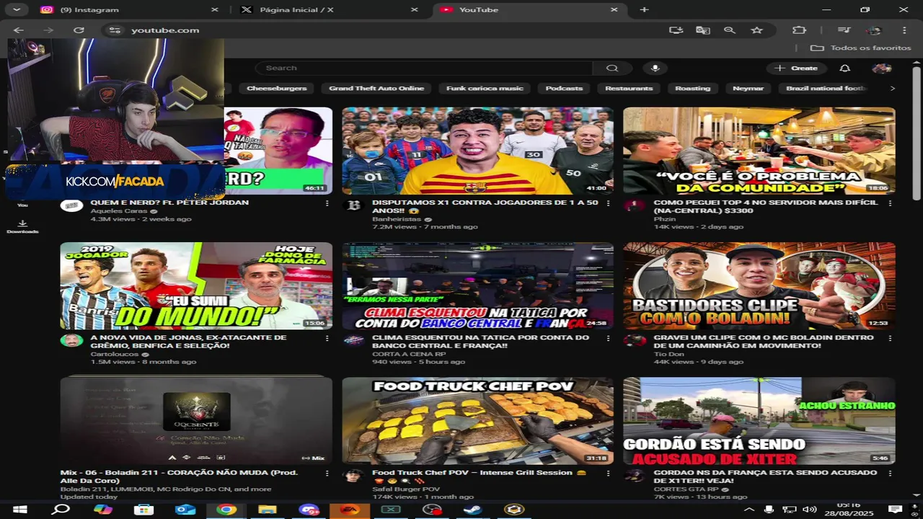The height and width of the screenshot is (519, 923).
Task: Click the install app icon in address bar
Action: pyautogui.click(x=676, y=30)
